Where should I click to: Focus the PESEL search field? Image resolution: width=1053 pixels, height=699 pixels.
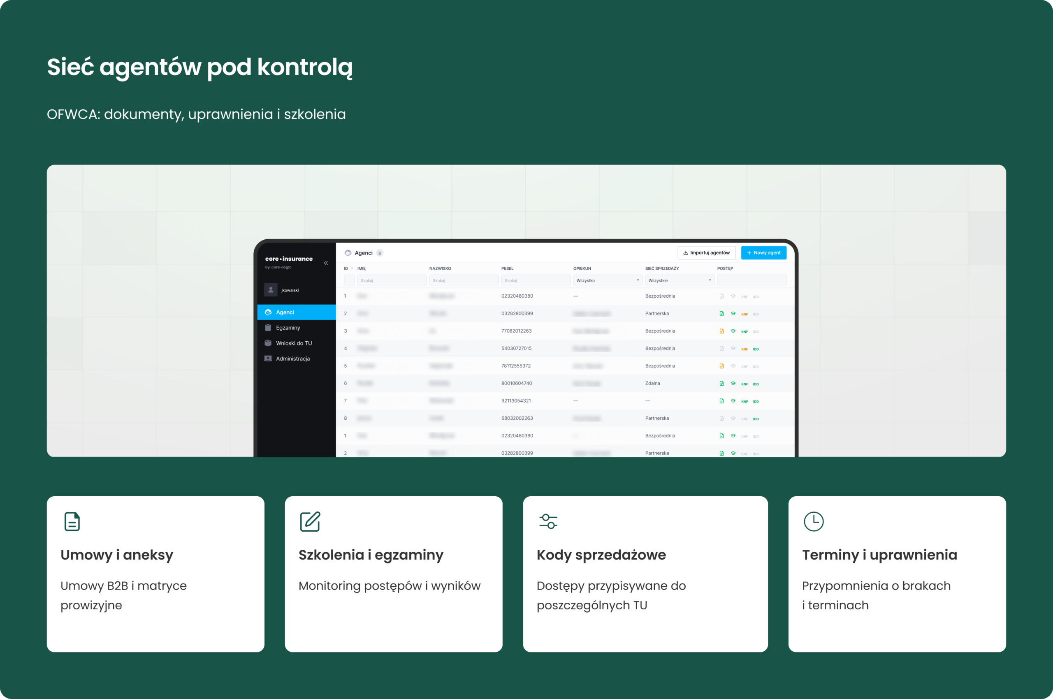[536, 280]
